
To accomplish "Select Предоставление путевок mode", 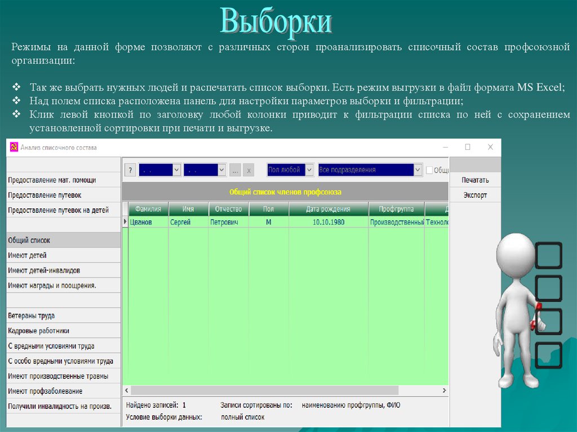I will point(64,195).
